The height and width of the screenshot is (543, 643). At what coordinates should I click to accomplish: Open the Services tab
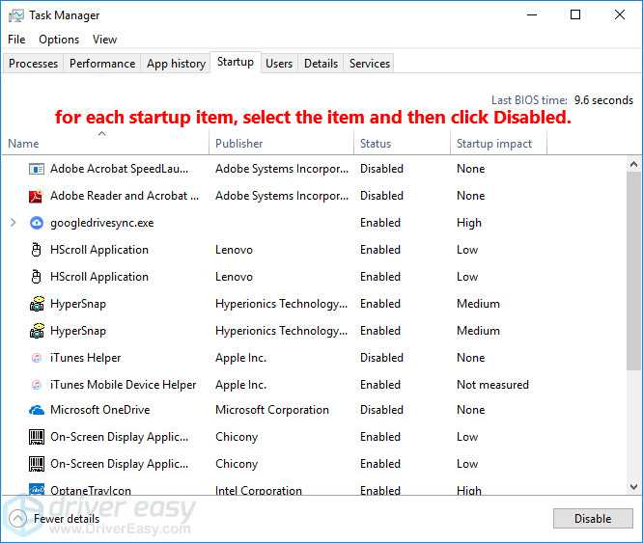click(x=370, y=64)
